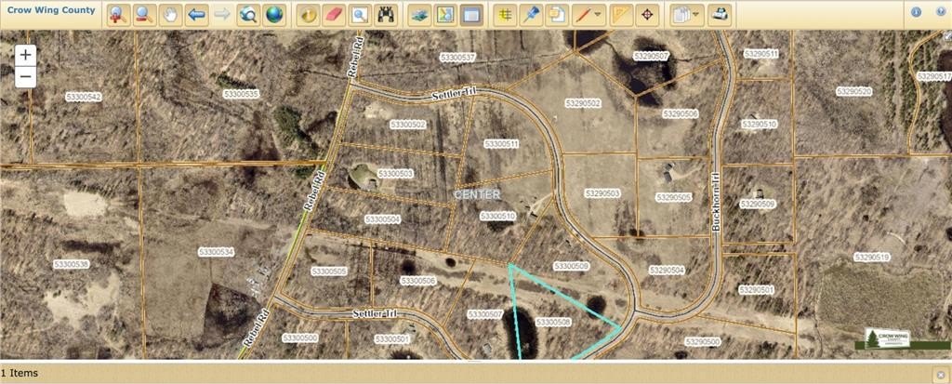Expand the copy pages tool dropdown

[x=697, y=15]
